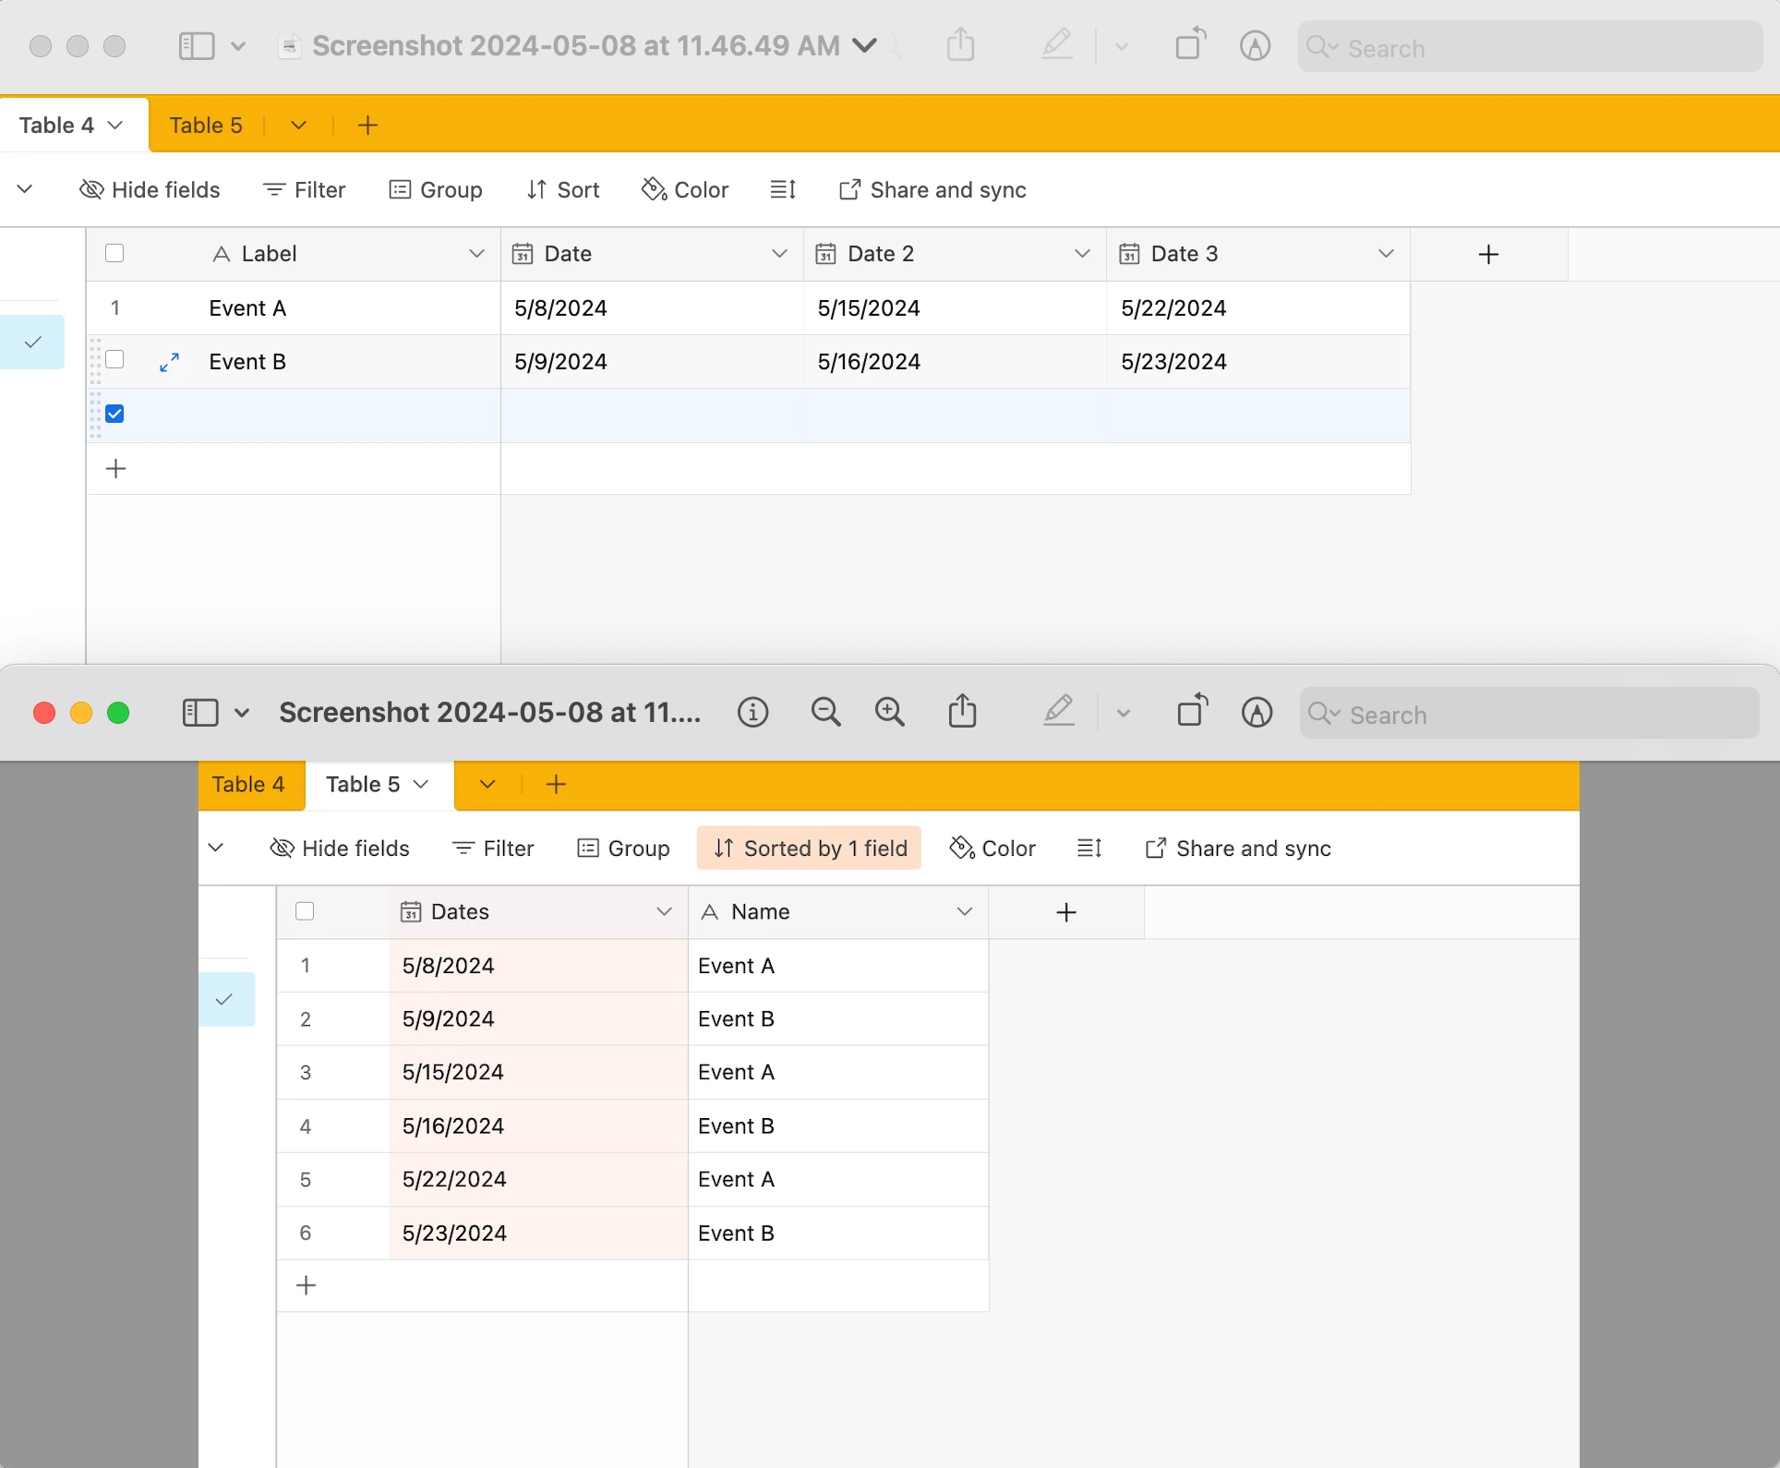Click the row height icon in the upper toolbar
Viewport: 1780px width, 1468px height.
pos(783,190)
